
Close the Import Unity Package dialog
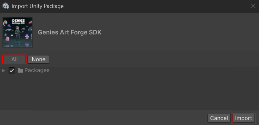pos(253,6)
